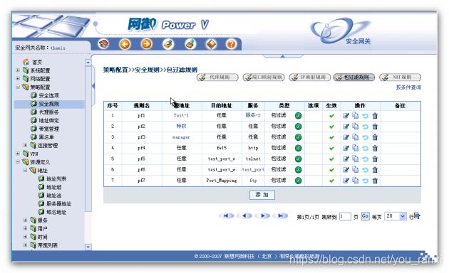Copy rule pf5 using the copy icon

[x=356, y=159]
